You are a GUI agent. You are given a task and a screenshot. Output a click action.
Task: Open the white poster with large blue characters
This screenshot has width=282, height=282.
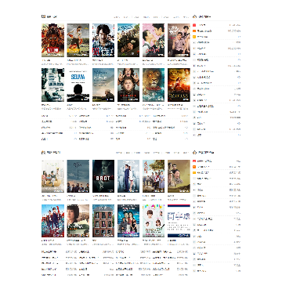(x=179, y=221)
